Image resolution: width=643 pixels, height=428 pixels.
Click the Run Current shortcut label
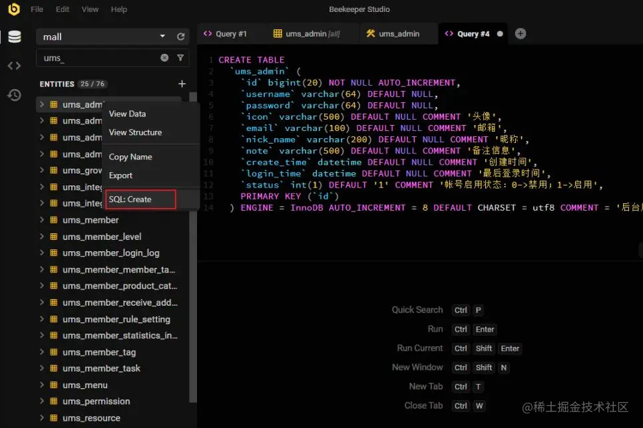click(420, 348)
